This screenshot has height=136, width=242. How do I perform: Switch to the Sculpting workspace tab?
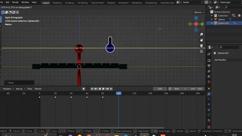69,3
